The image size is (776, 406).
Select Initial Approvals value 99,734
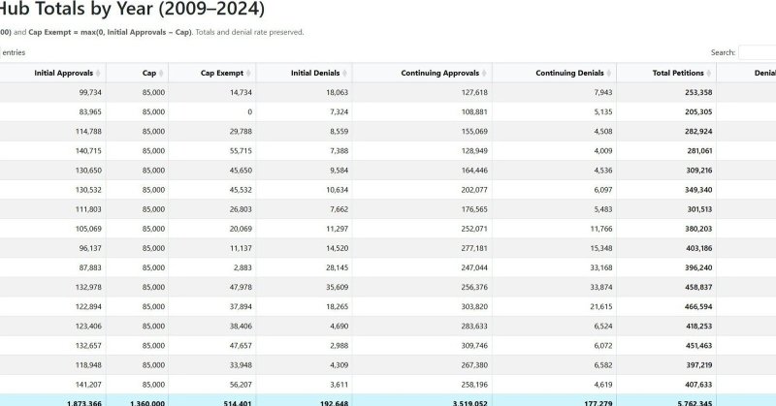click(x=90, y=92)
